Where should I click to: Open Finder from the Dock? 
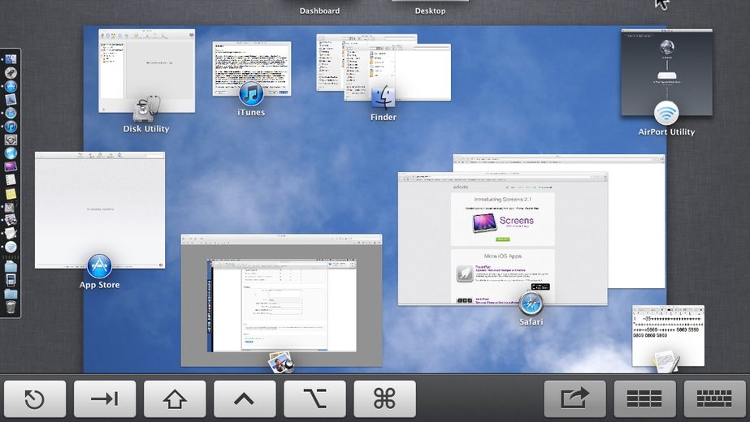tap(11, 59)
